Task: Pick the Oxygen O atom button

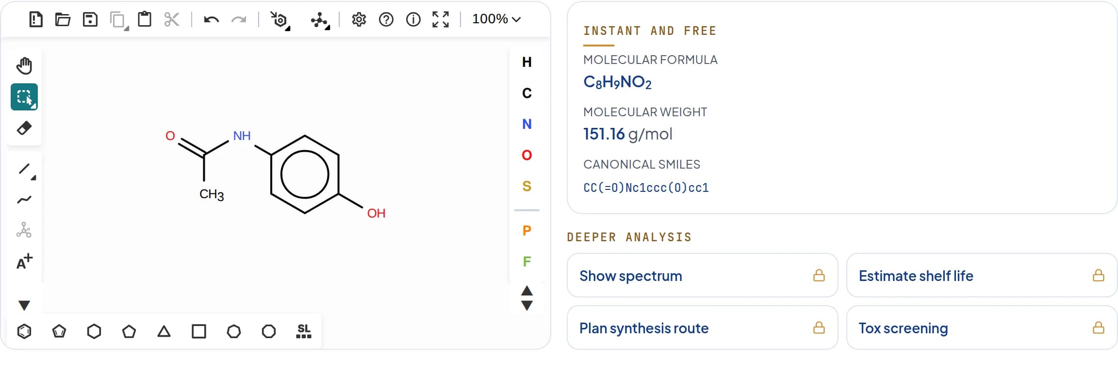Action: (x=527, y=155)
